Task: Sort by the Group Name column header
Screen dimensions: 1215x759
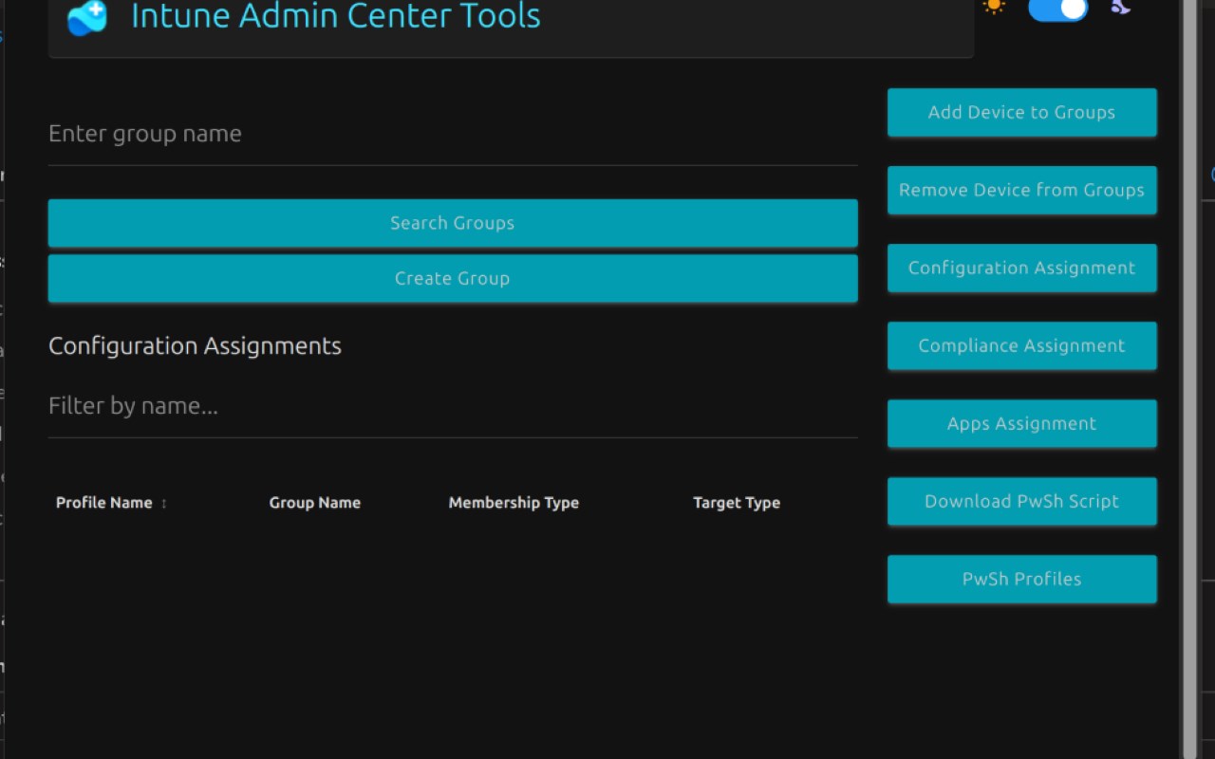Action: [x=314, y=503]
